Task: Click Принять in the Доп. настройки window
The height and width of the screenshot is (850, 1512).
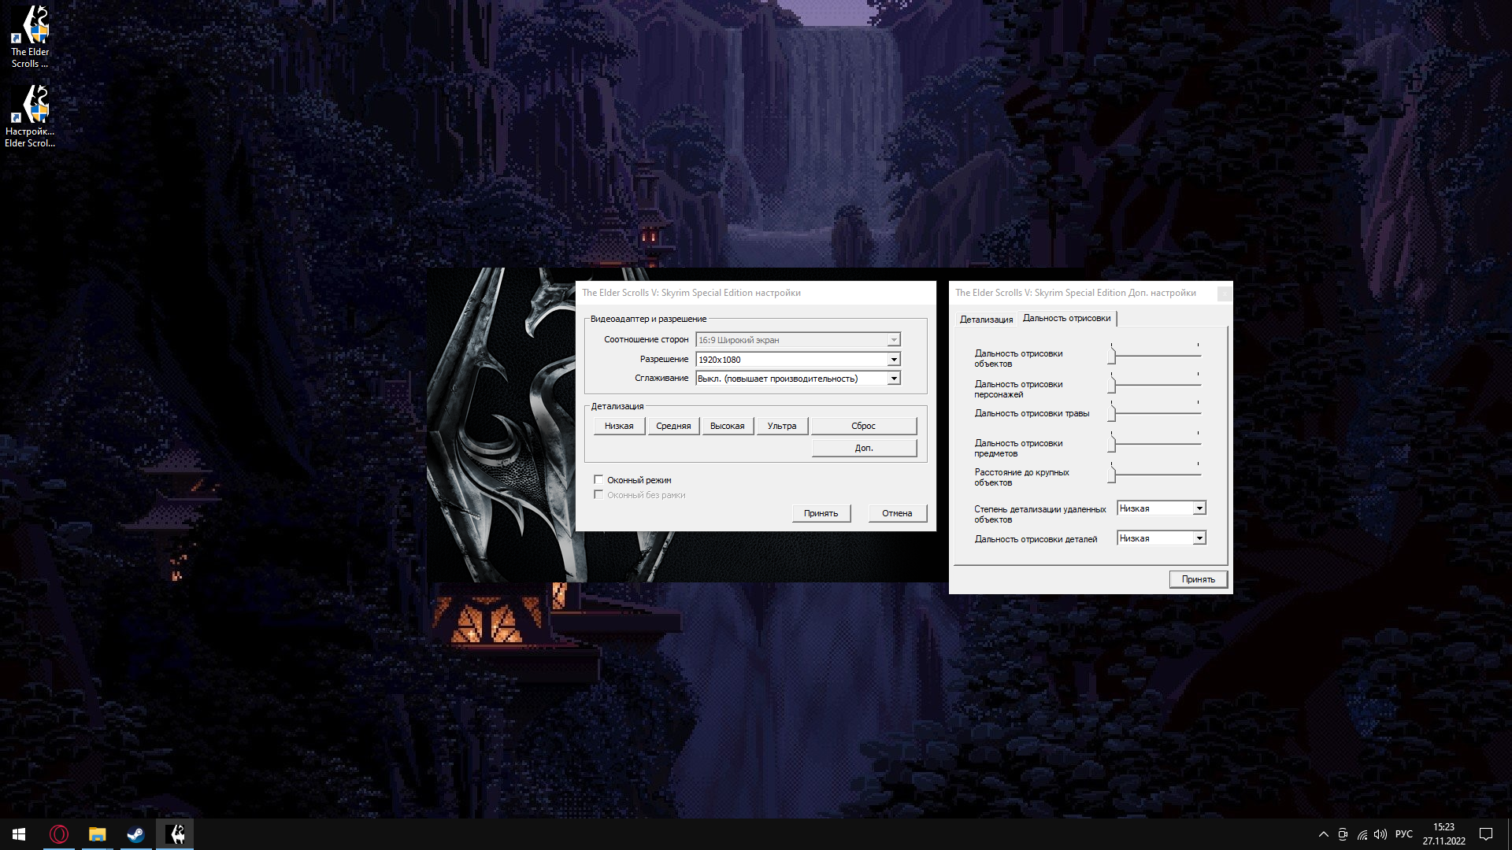Action: tap(1199, 579)
